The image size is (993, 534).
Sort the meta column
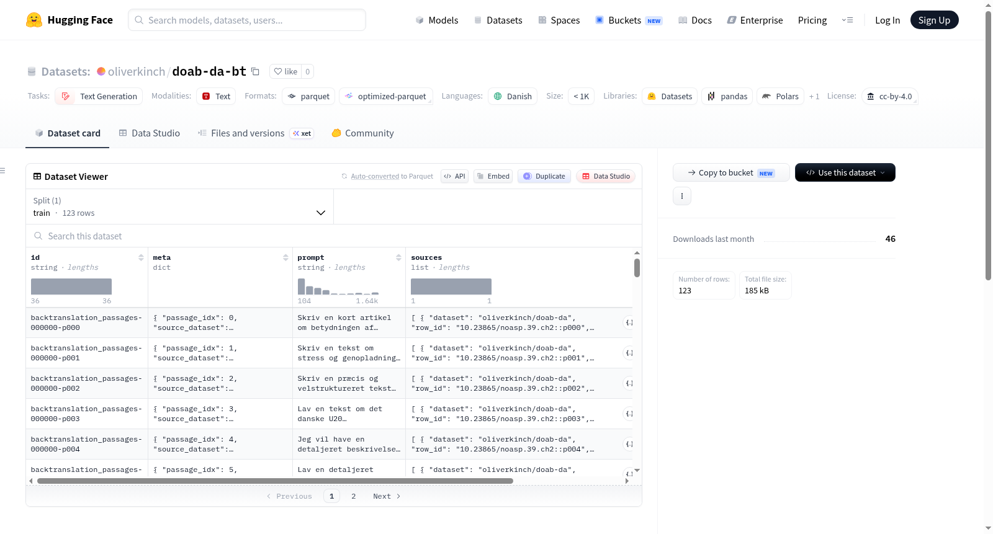click(x=285, y=257)
